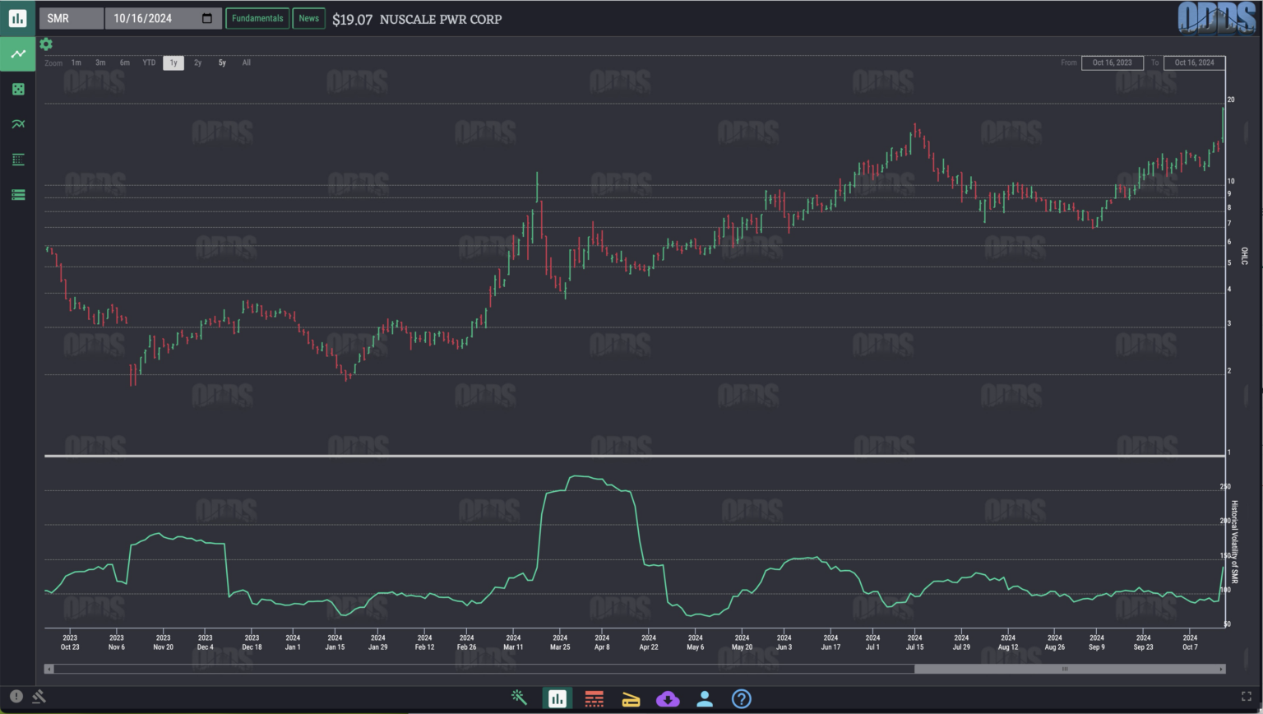Open the chart settings gear above the chart
Viewport: 1263px width, 714px height.
(45, 44)
